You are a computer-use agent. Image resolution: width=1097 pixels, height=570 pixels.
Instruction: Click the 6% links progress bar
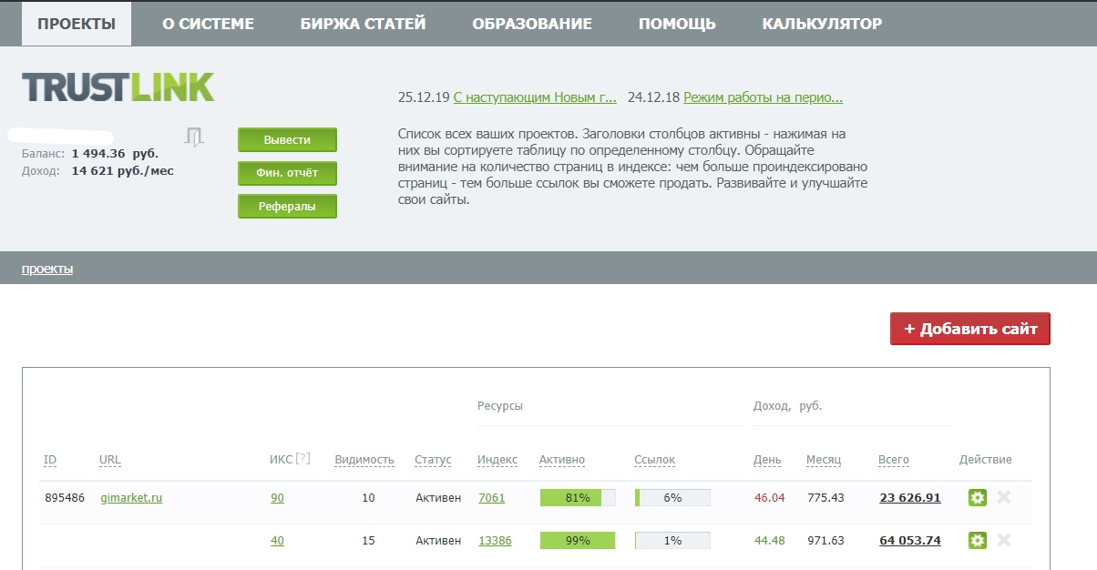click(672, 497)
